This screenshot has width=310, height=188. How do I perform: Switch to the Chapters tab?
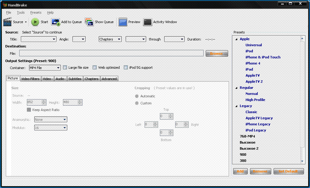tap(91, 79)
